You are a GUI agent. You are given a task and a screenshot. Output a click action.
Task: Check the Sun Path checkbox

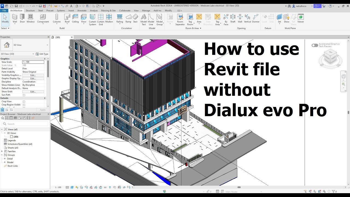24,95
